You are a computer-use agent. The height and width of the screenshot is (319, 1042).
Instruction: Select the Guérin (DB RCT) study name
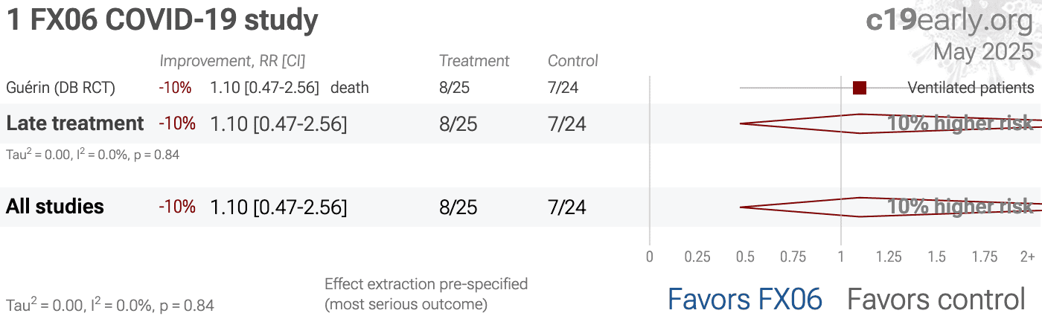click(x=60, y=88)
